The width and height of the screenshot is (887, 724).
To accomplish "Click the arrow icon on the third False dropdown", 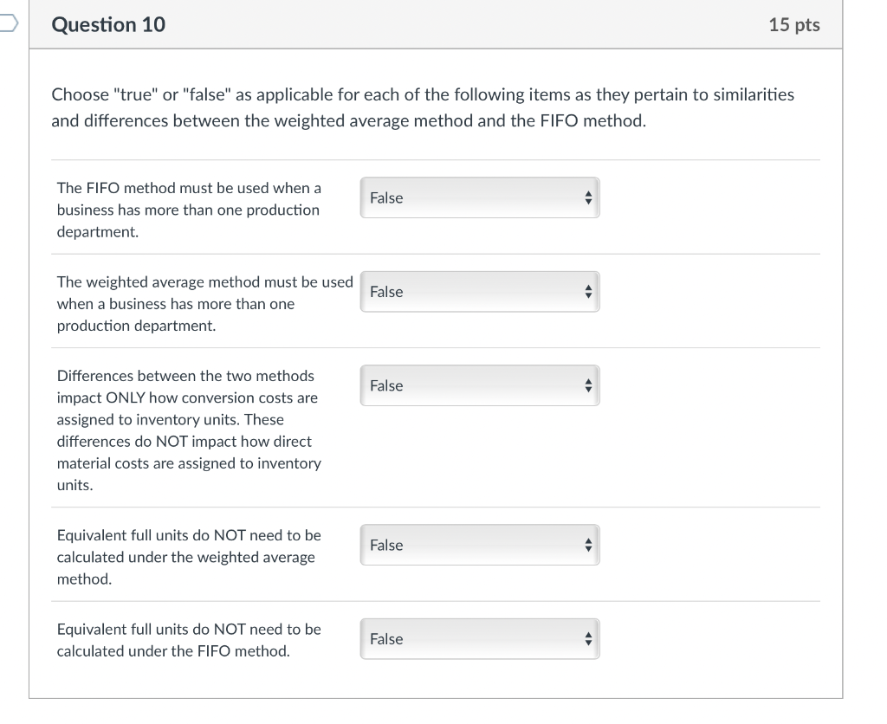I will [x=589, y=385].
